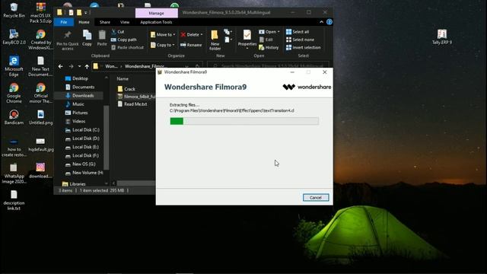Open Official mirror Chrome shortcut on desktop
Viewport: 487px width, 274px height.
point(40,93)
